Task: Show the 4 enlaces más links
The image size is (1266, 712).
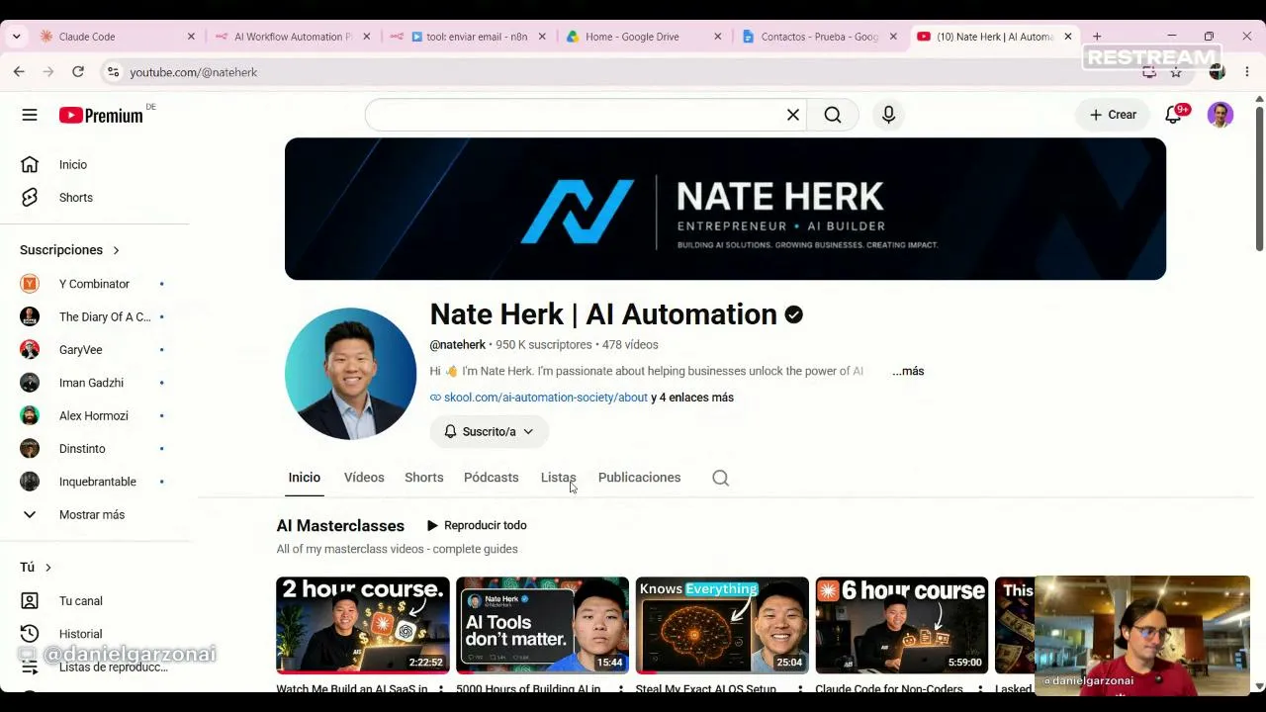Action: click(692, 398)
